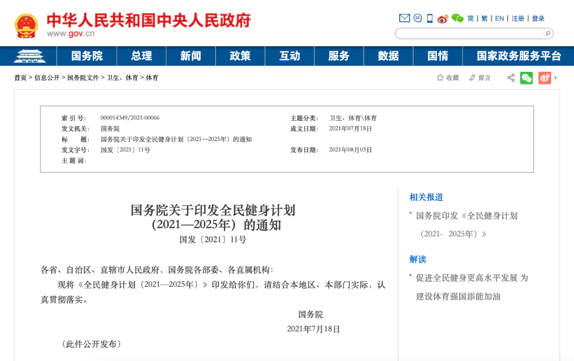Click the top header WeChat icon

click(x=457, y=19)
